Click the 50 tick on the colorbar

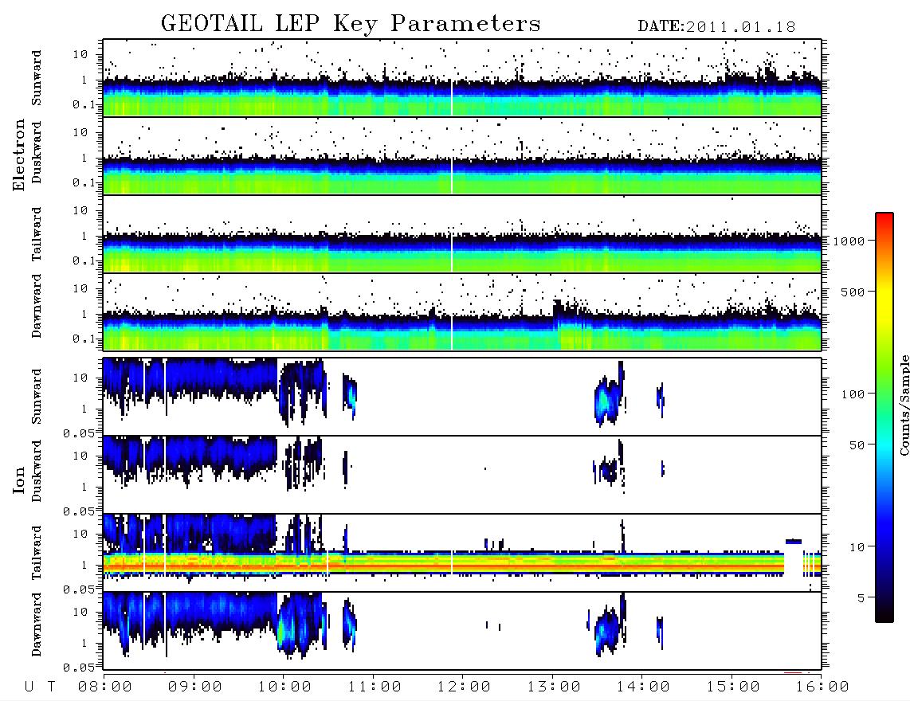[857, 445]
